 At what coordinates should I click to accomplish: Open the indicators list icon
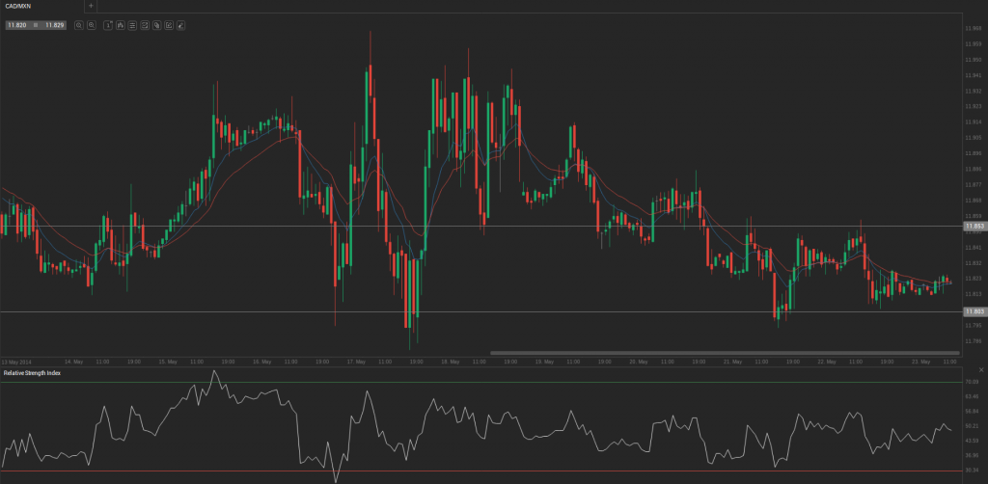(132, 25)
